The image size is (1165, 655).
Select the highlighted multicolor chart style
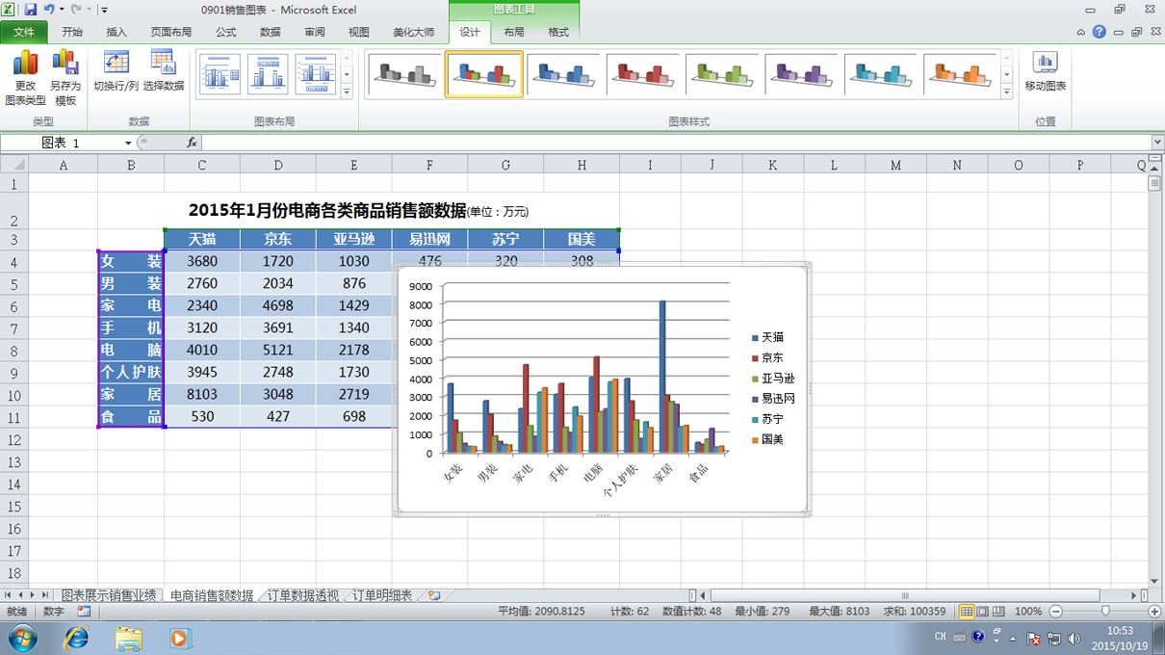484,74
